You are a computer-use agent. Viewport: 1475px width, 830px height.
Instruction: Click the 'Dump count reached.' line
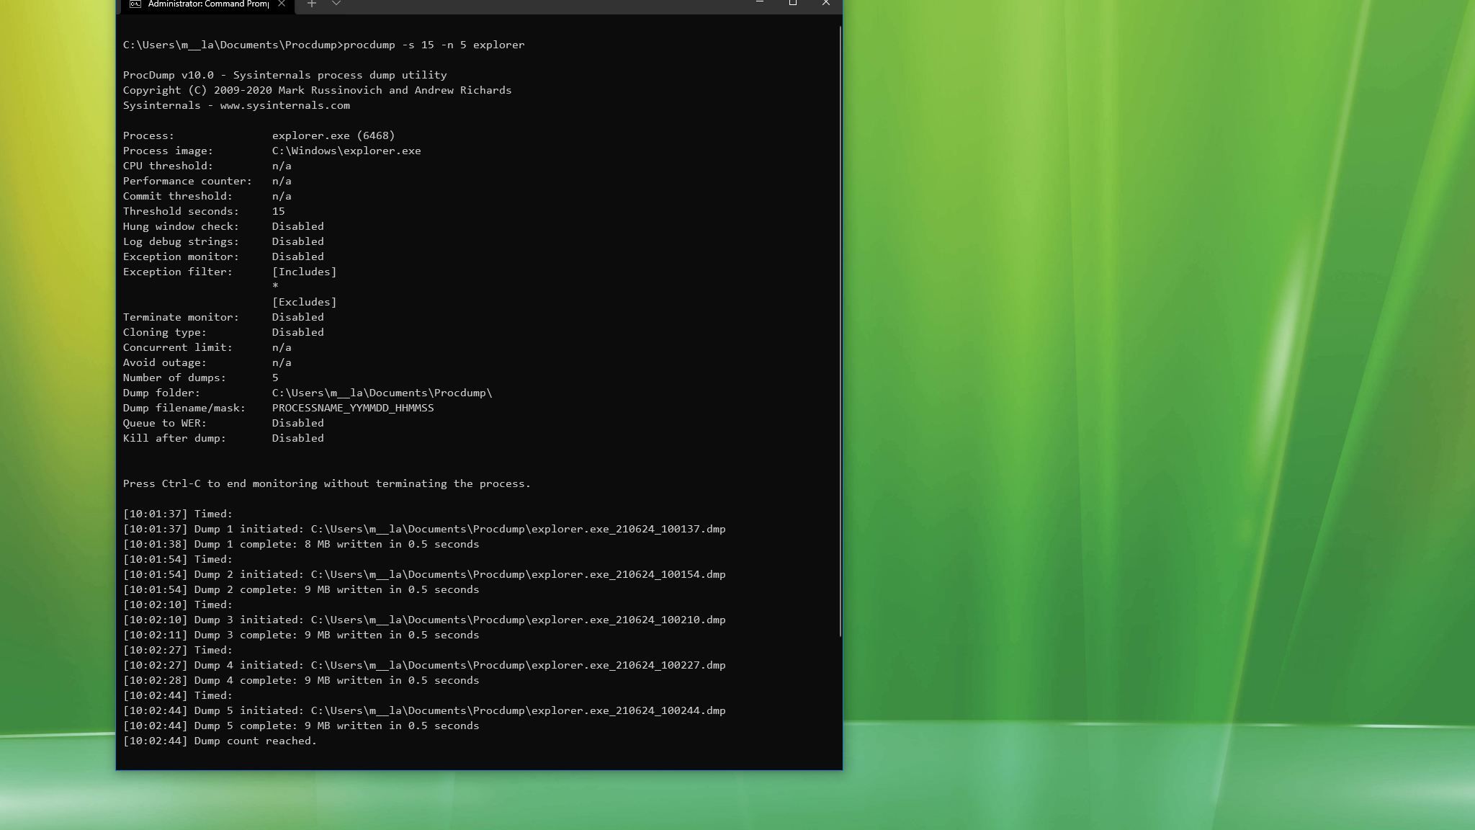(x=255, y=741)
